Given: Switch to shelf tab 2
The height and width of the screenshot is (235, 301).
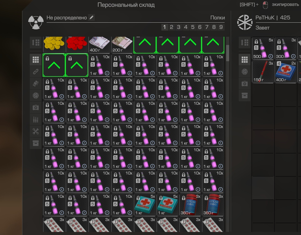Looking at the screenshot, I should pos(172,27).
